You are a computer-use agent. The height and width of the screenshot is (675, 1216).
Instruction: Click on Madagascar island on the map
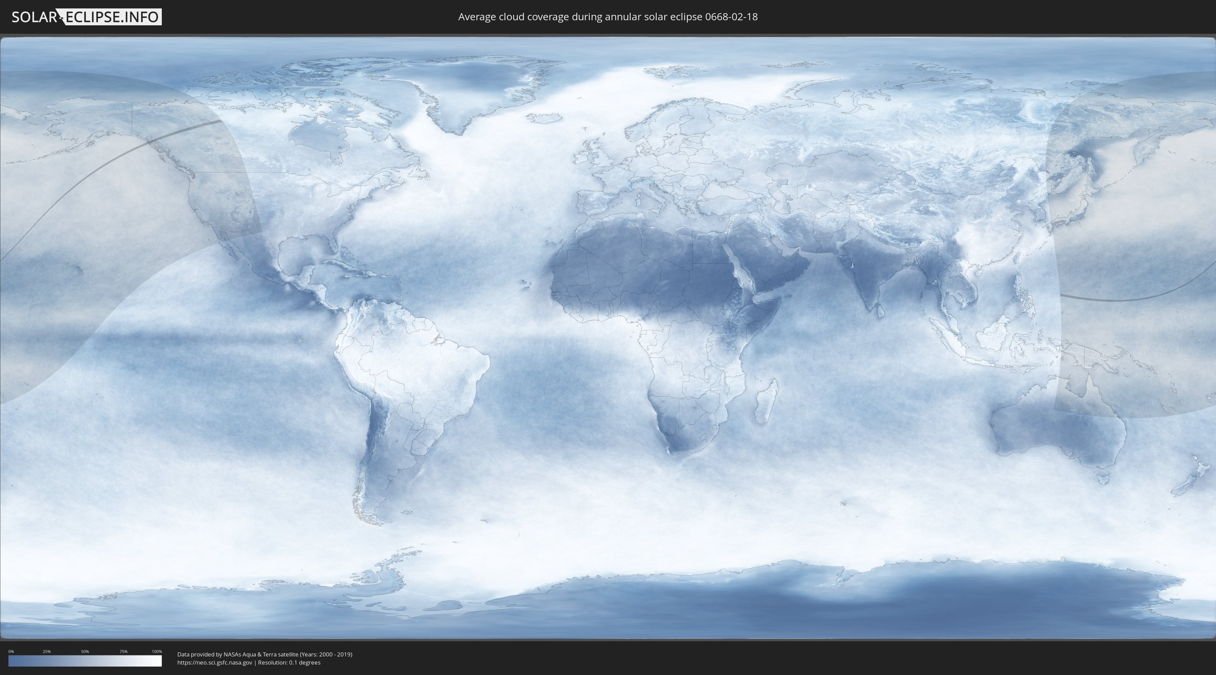coord(766,403)
